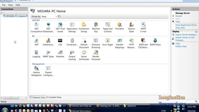Switch to Content View tab
Screen dimensions: 199x112
point(54,97)
